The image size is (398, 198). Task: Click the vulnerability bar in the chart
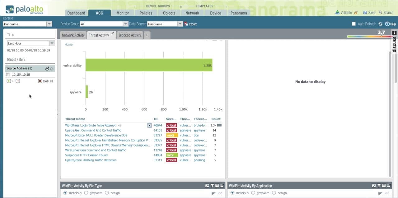149,65
